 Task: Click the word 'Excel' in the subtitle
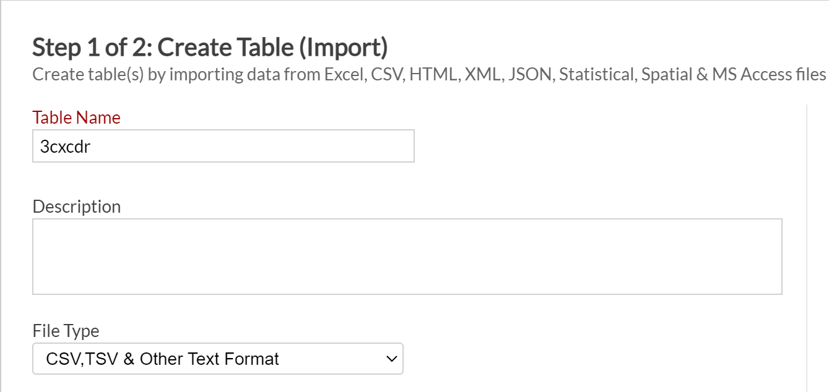pos(347,75)
